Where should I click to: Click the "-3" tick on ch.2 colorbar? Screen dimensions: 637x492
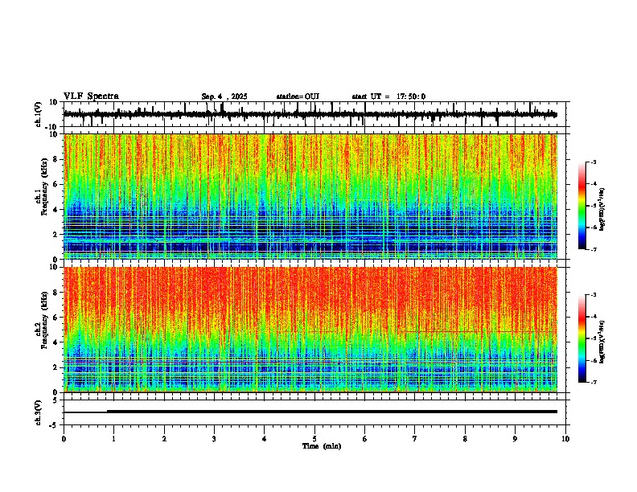[x=593, y=295]
